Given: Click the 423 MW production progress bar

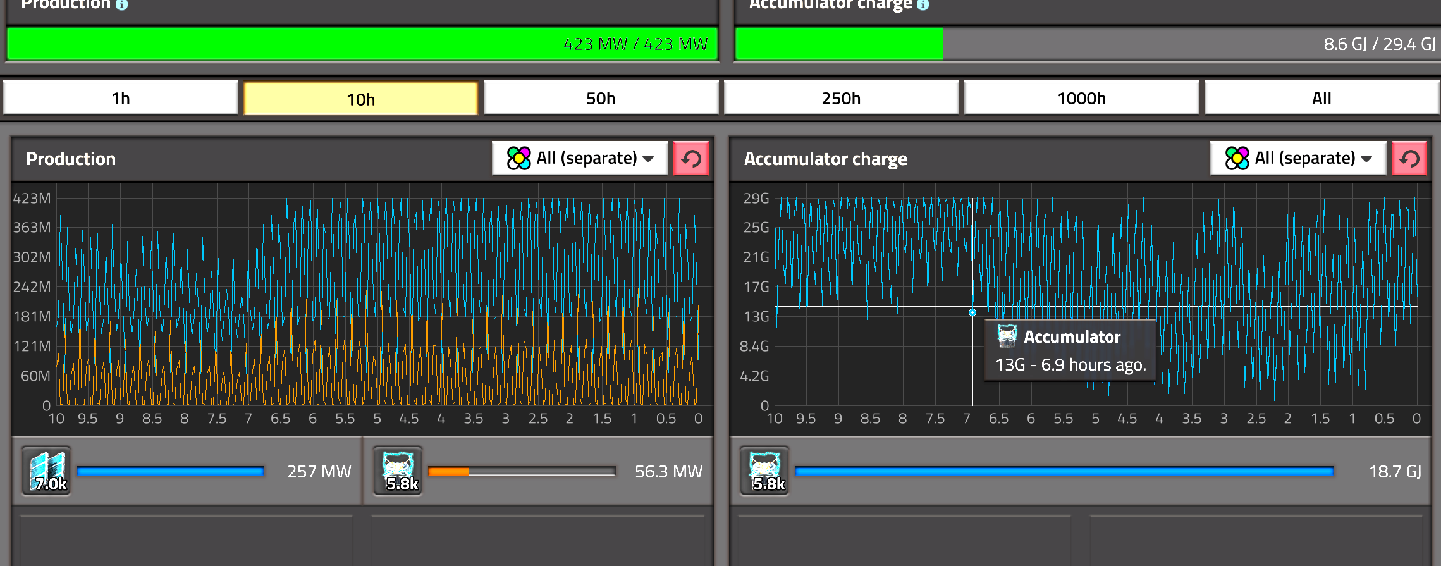Looking at the screenshot, I should [x=362, y=44].
